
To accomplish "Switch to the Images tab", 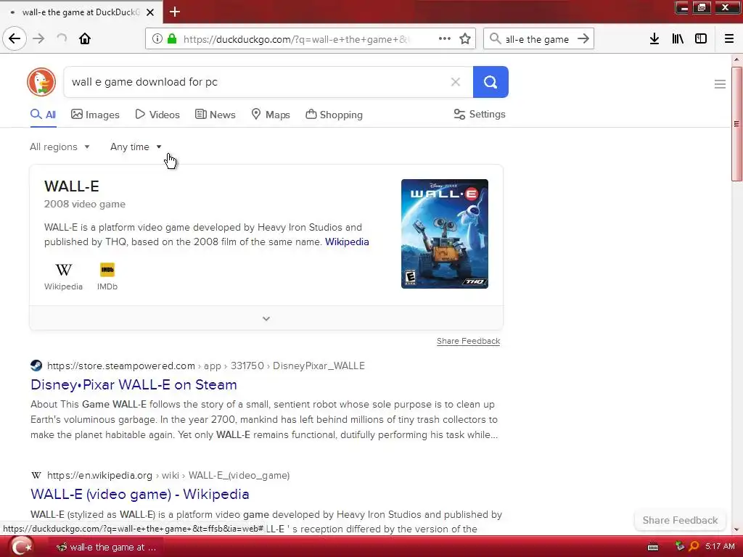I will point(95,115).
